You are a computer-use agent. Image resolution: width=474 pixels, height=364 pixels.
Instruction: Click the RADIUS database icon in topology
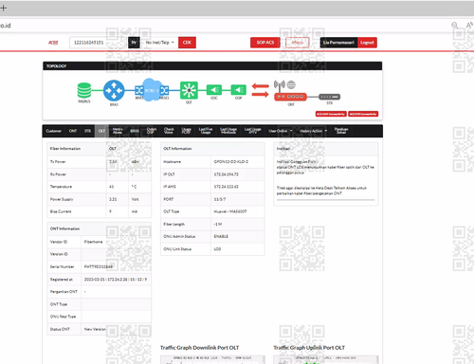[x=84, y=90]
